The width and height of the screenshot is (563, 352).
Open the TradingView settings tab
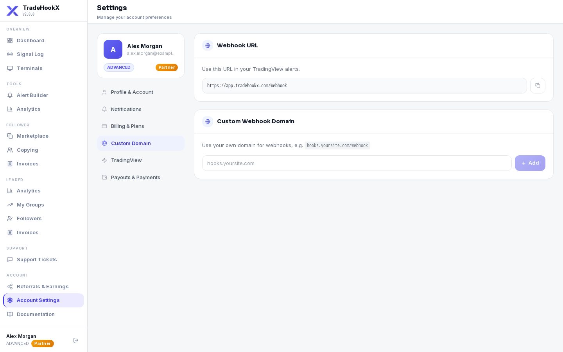pos(141,160)
